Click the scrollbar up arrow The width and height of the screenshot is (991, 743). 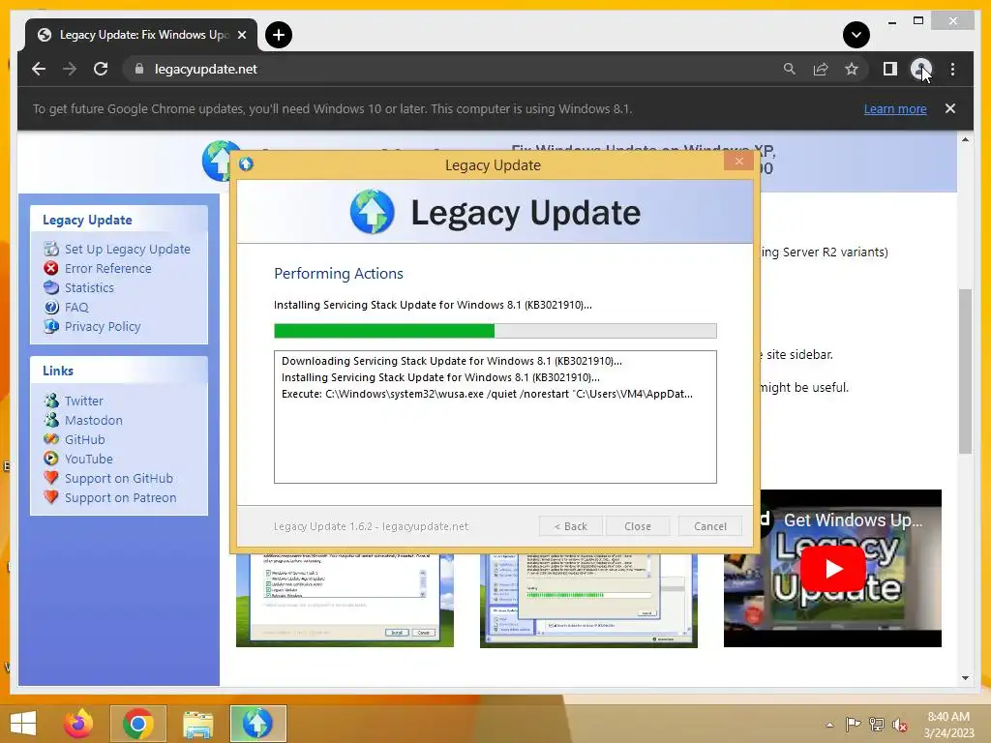point(965,139)
